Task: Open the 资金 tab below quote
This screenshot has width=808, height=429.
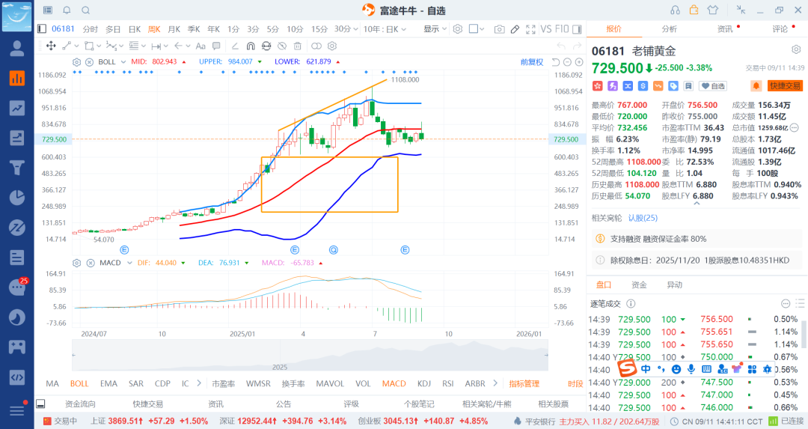Action: (x=639, y=285)
